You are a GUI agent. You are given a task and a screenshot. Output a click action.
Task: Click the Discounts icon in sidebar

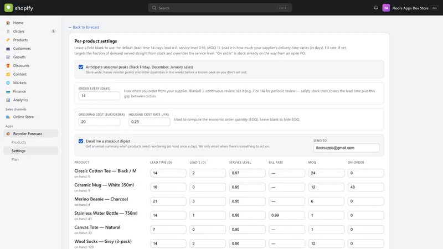8,65
